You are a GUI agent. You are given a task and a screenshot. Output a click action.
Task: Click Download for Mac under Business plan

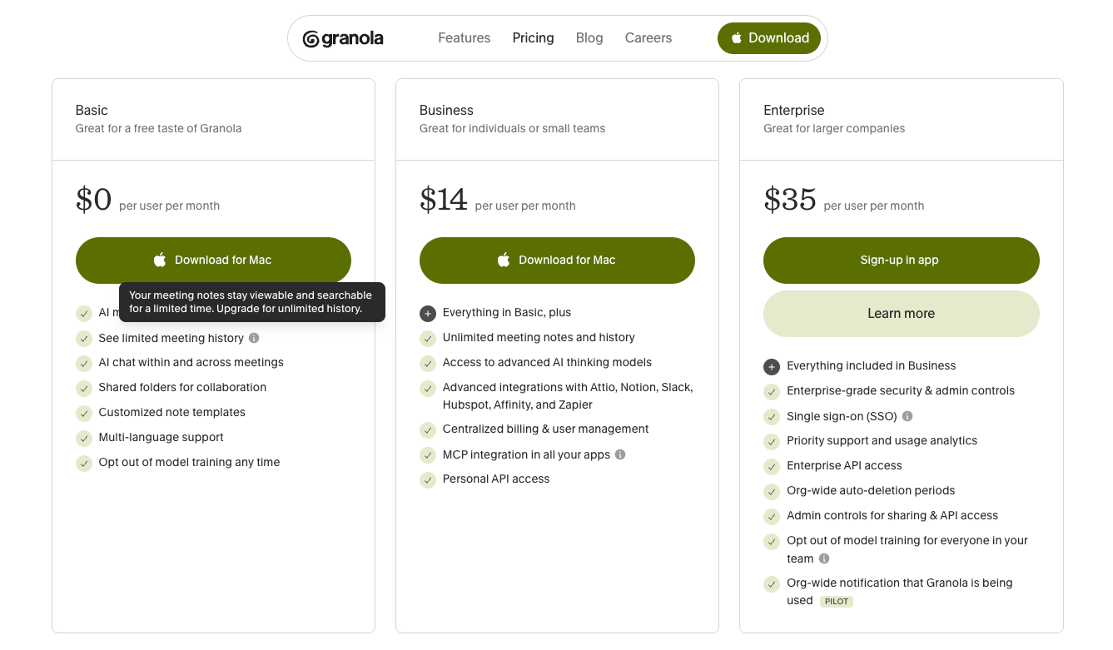[557, 260]
